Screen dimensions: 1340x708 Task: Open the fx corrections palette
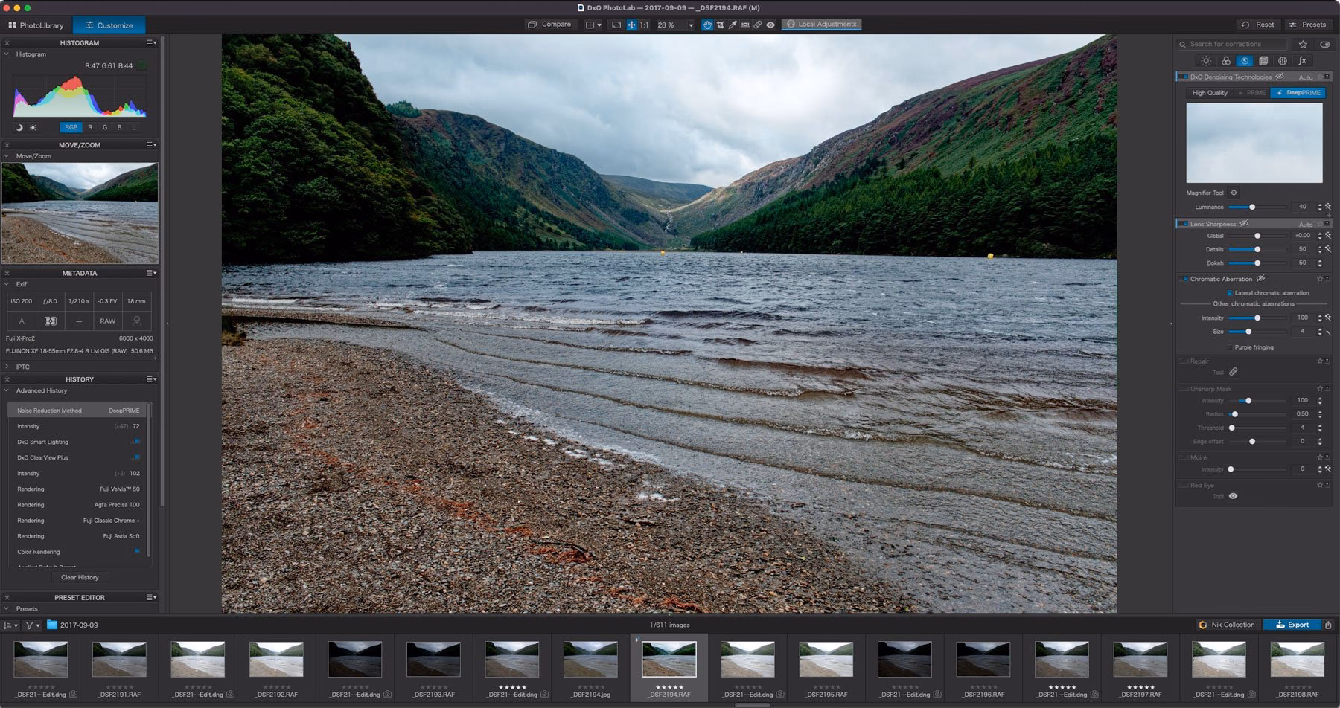click(x=1304, y=61)
